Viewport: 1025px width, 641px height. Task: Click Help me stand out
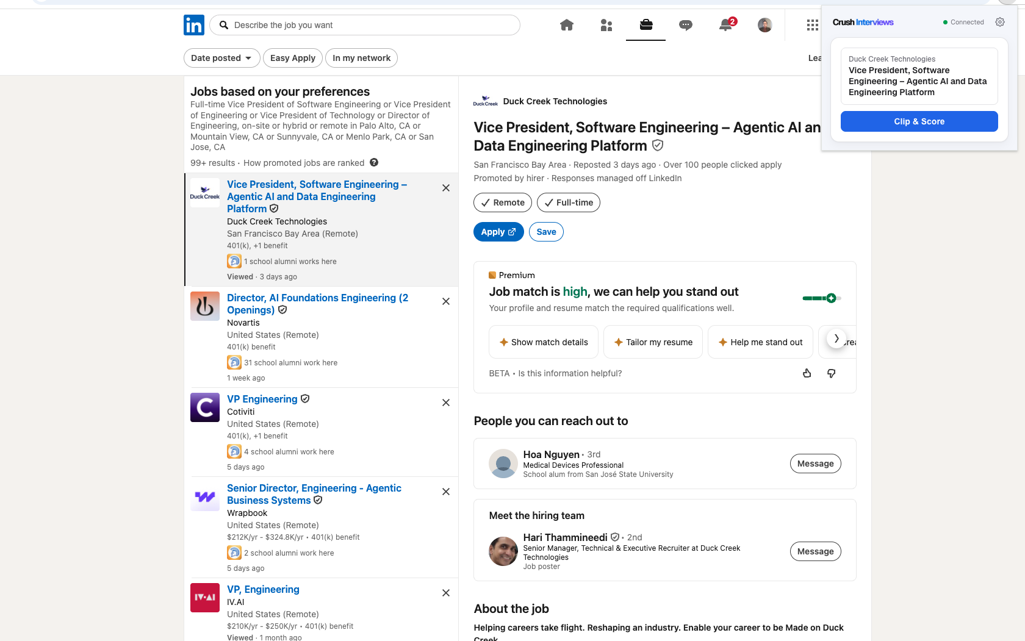(x=760, y=342)
